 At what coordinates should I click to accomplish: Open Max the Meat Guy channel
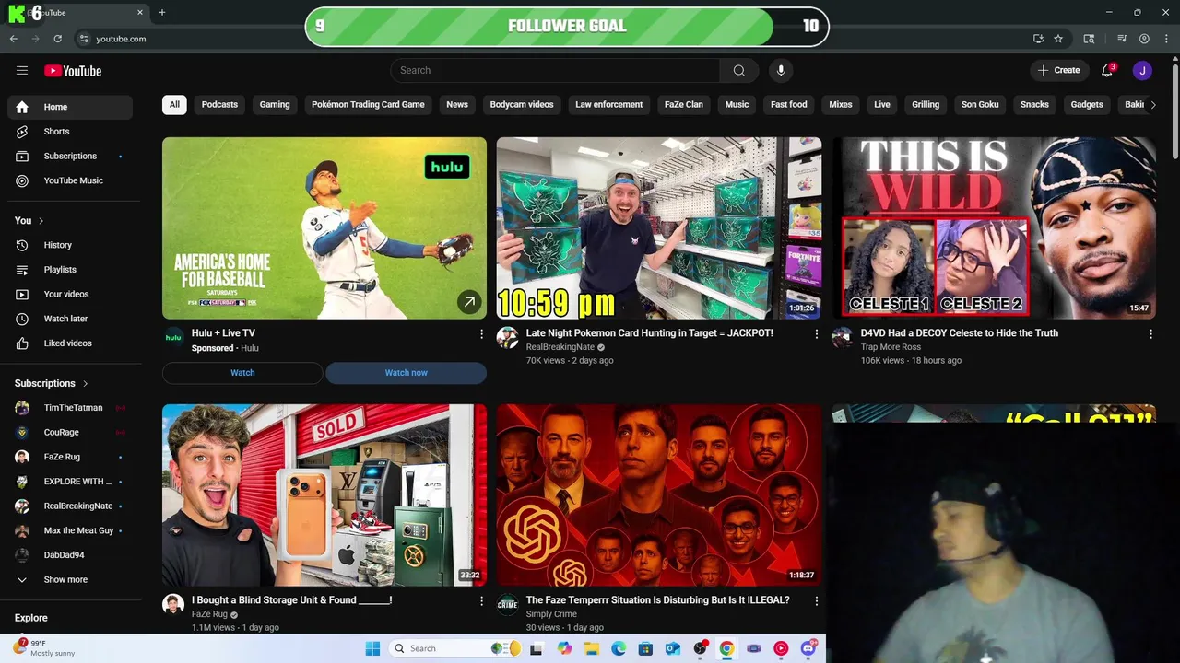(70, 530)
